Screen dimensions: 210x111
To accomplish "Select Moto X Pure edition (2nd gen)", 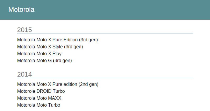I will pyautogui.click(x=58, y=84).
